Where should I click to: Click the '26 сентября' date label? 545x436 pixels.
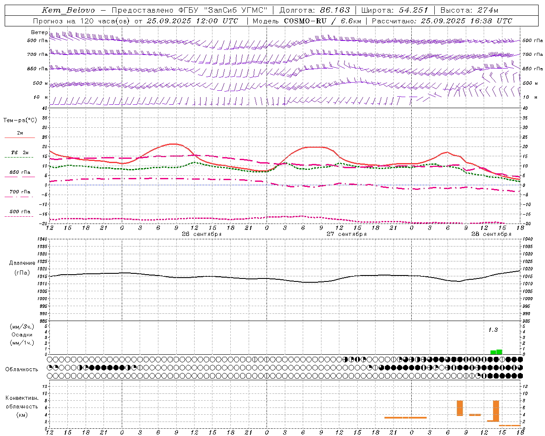[201, 234]
